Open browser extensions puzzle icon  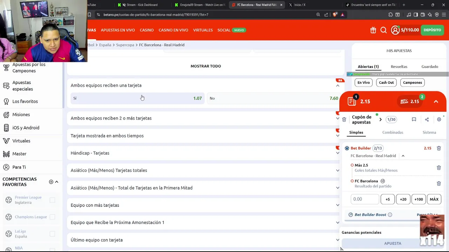click(390, 15)
